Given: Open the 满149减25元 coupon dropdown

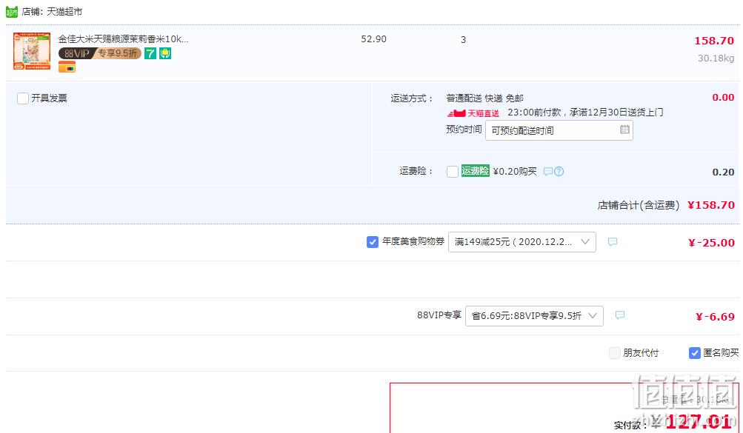Looking at the screenshot, I should (522, 242).
